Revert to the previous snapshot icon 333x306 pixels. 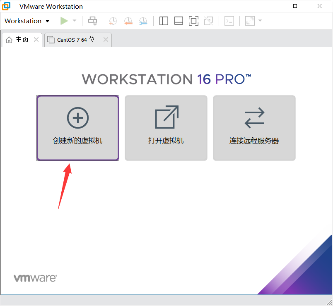[x=128, y=21]
